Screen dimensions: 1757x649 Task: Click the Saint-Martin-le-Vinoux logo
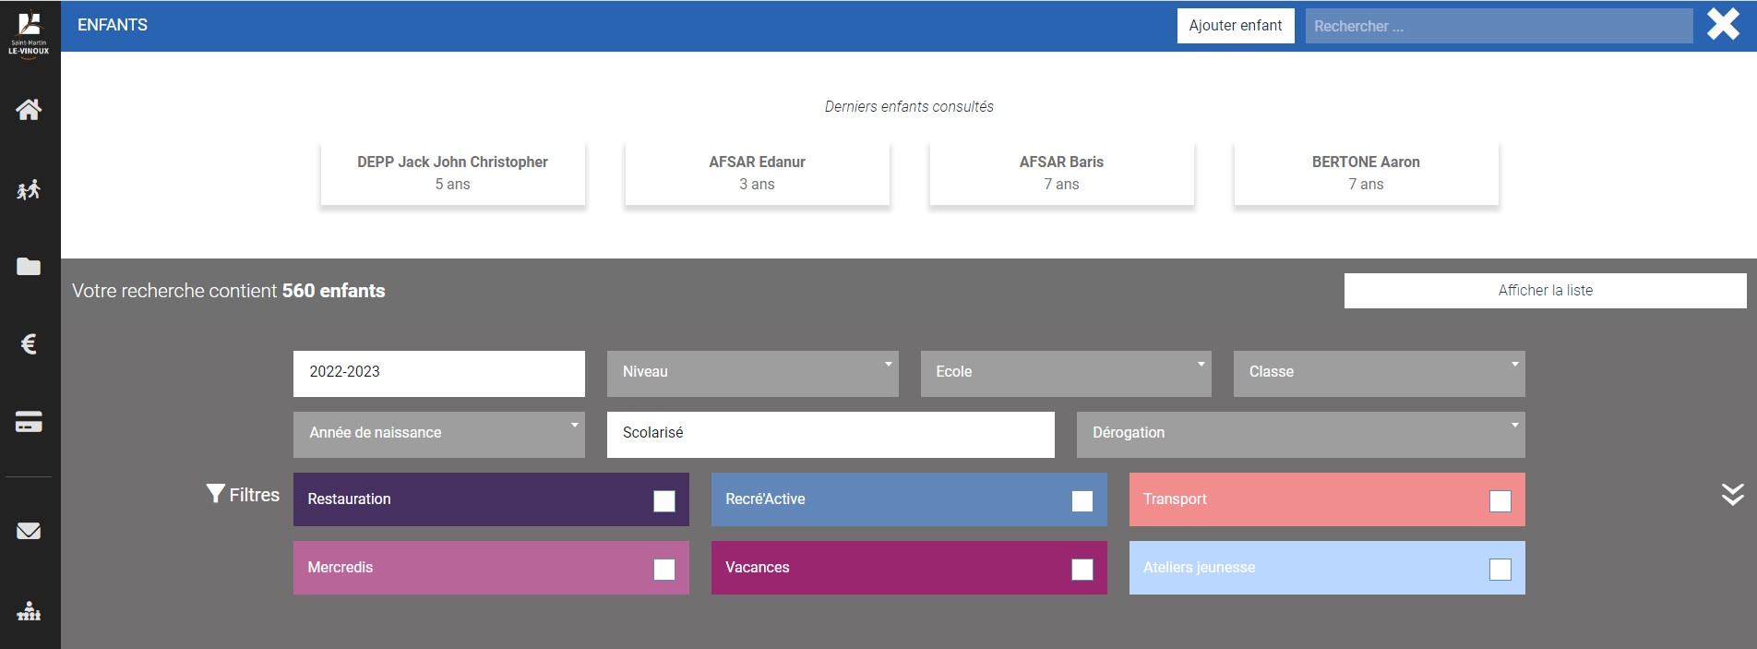(29, 32)
